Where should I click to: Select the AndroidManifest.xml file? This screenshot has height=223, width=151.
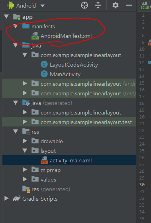pos(66,36)
